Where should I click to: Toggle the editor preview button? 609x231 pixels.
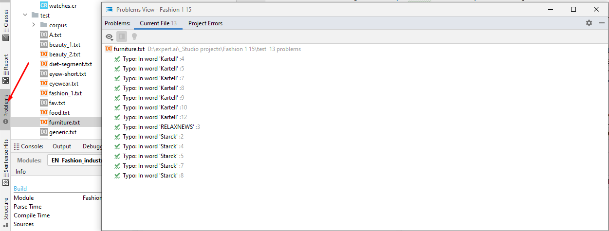click(x=122, y=36)
